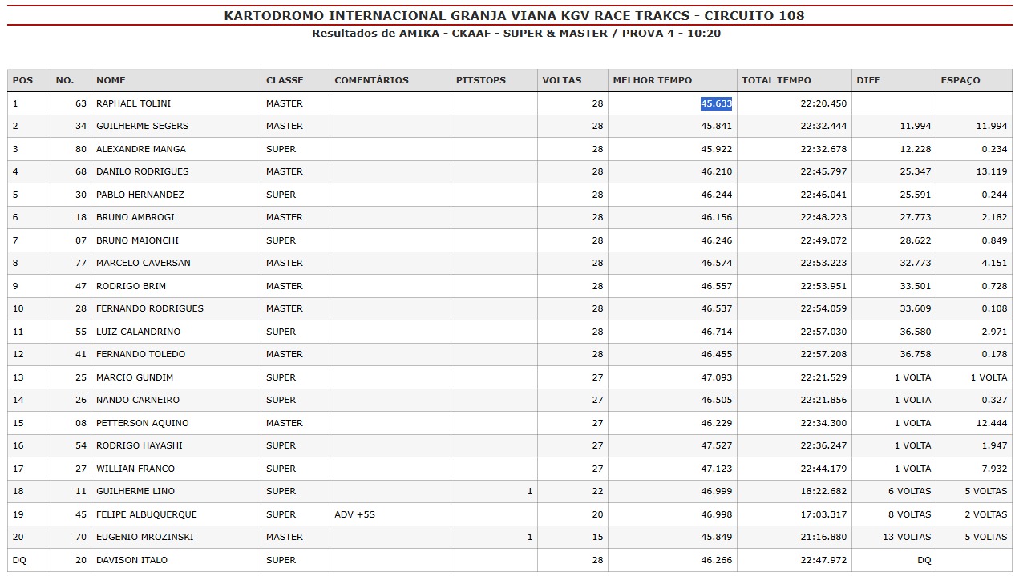This screenshot has width=1019, height=576.
Task: Click the espaço value 0.728
Action: [x=994, y=286]
